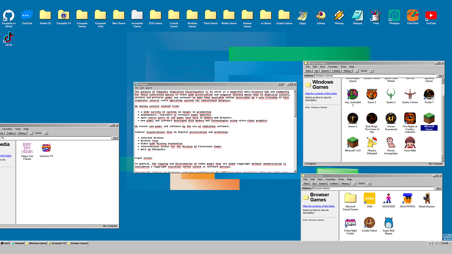Decrease icon size in Browser Games toolbar
Image resolution: width=452 pixels, height=254 pixels.
(x=354, y=184)
